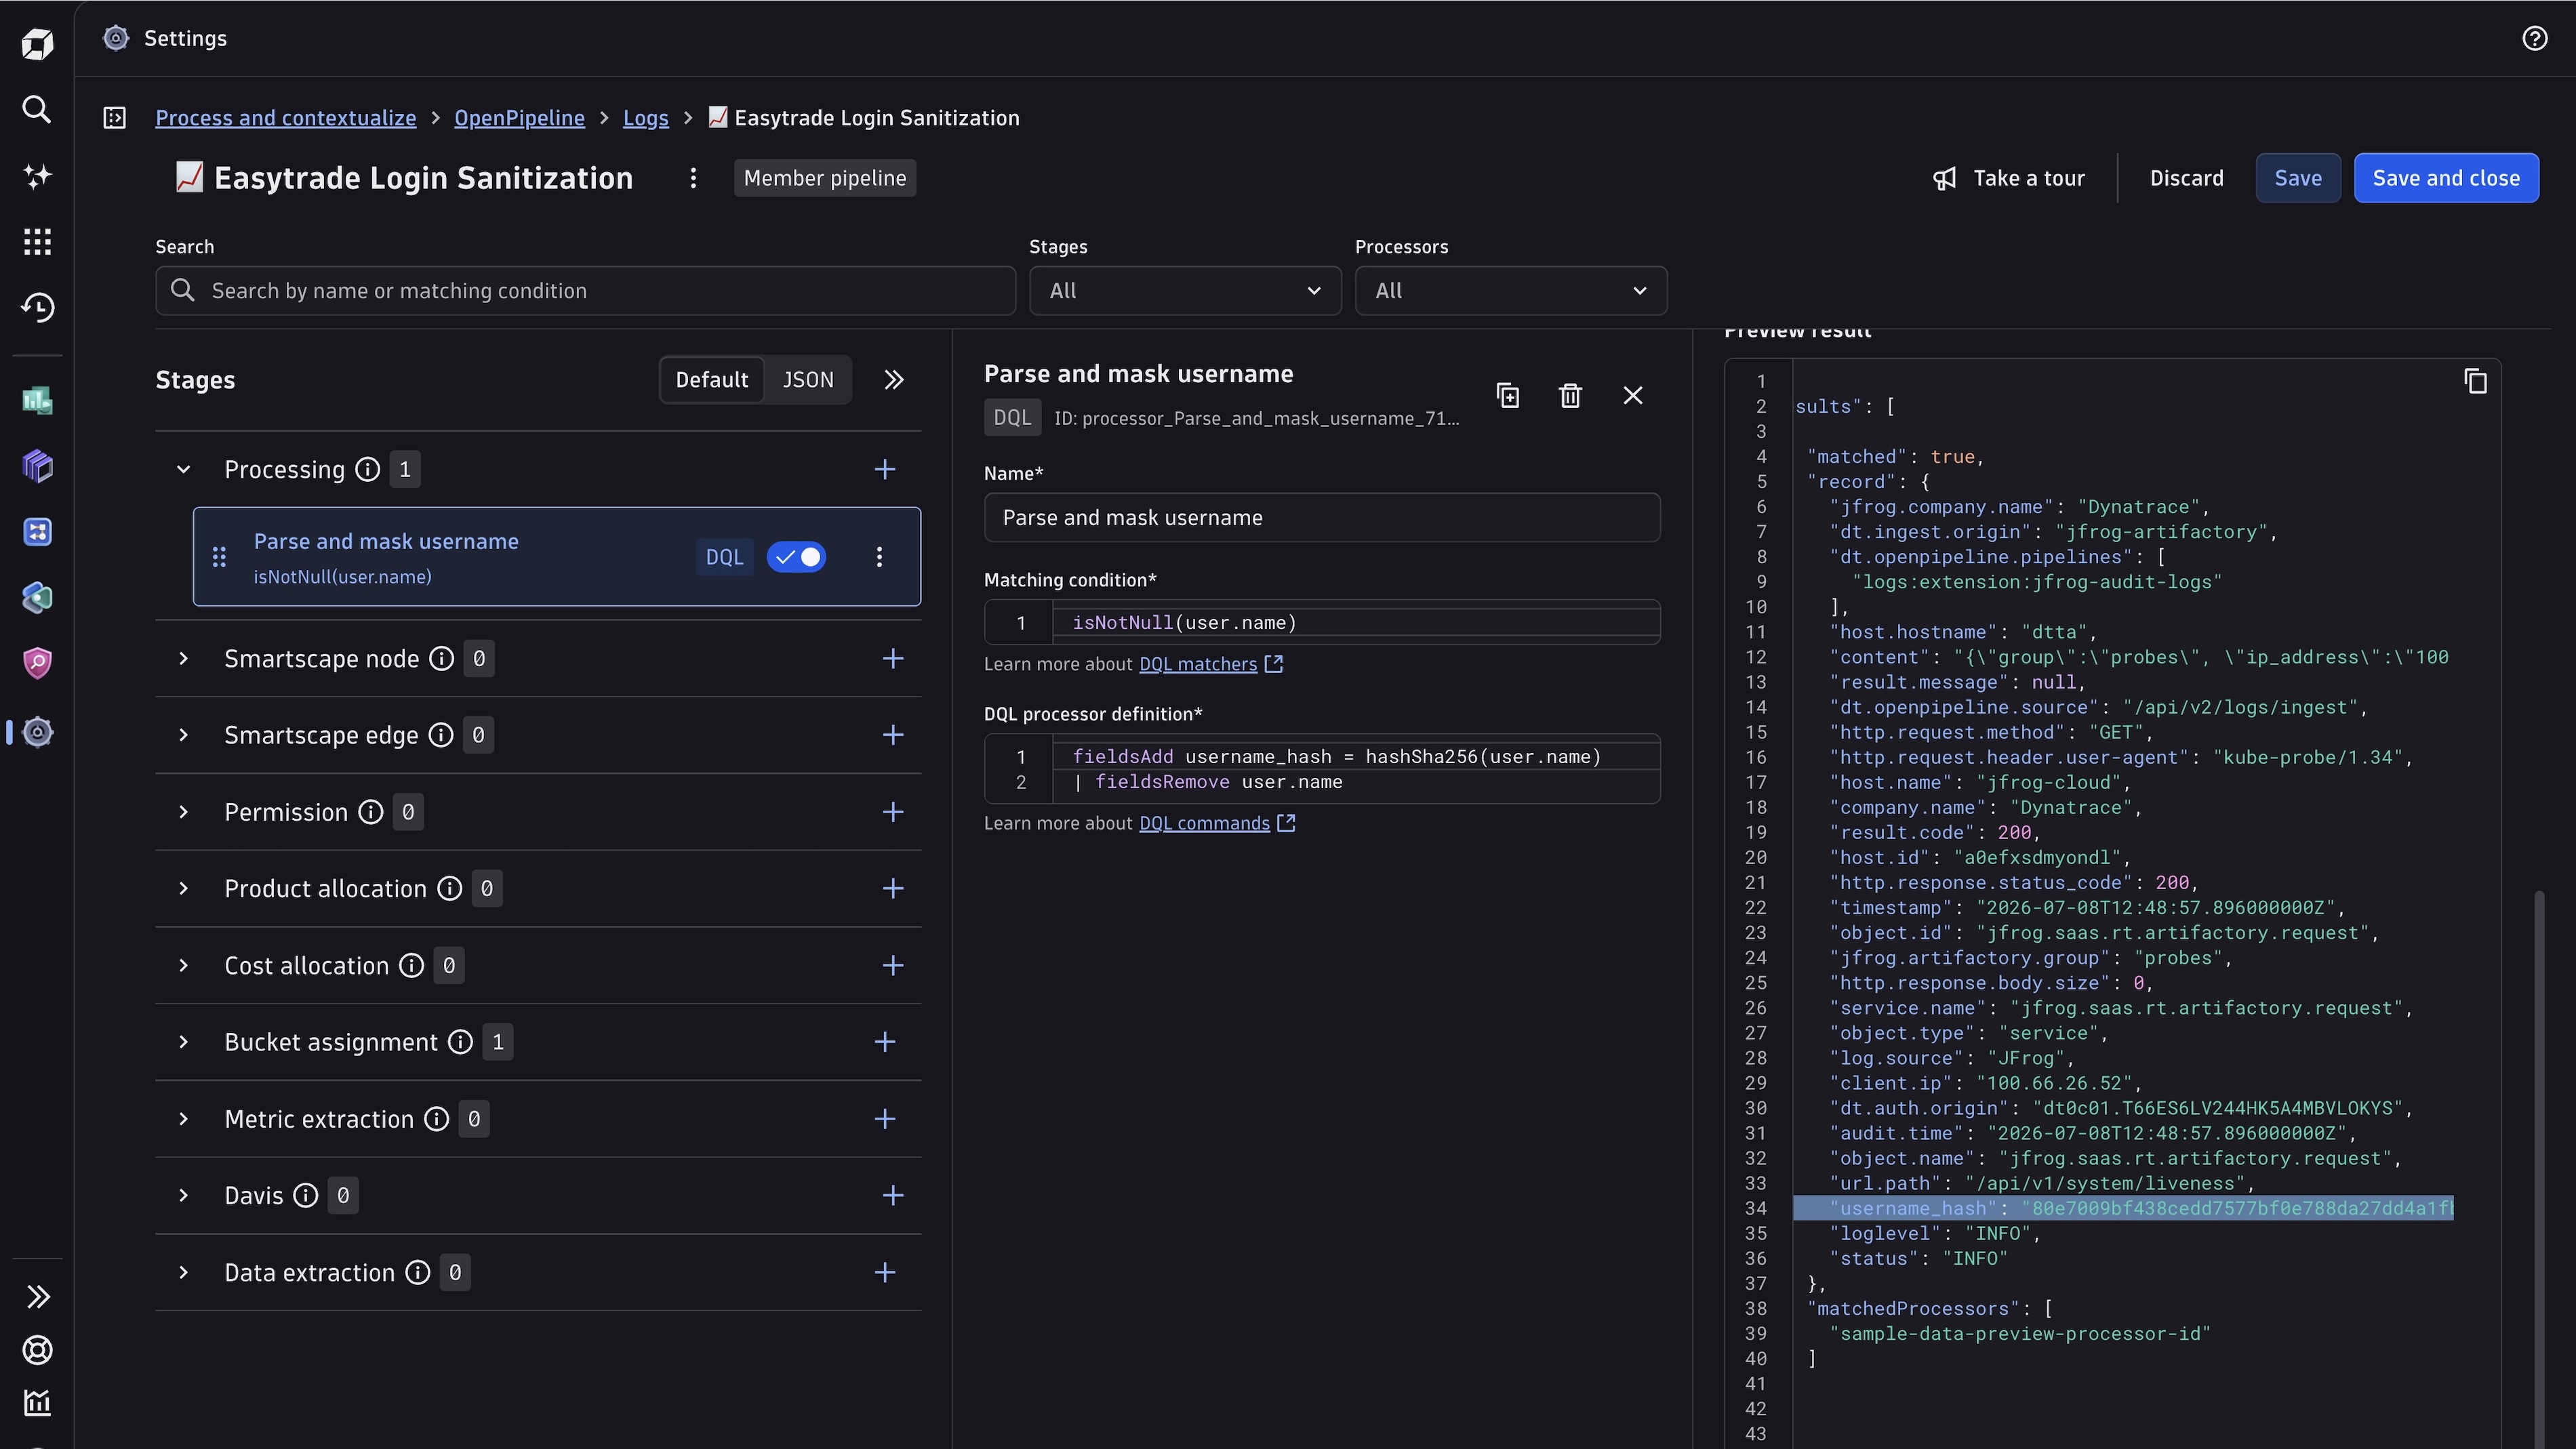
Task: Open the chart icon at sidebar bottom
Action: coord(37,1403)
